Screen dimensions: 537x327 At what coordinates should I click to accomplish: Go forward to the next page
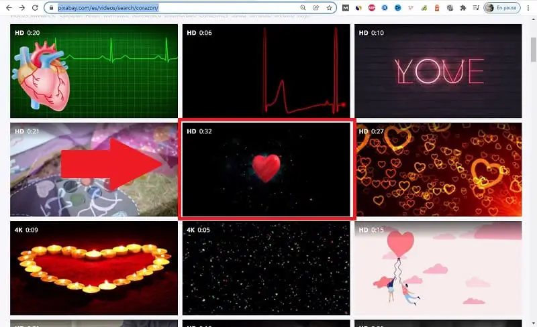pyautogui.click(x=22, y=7)
